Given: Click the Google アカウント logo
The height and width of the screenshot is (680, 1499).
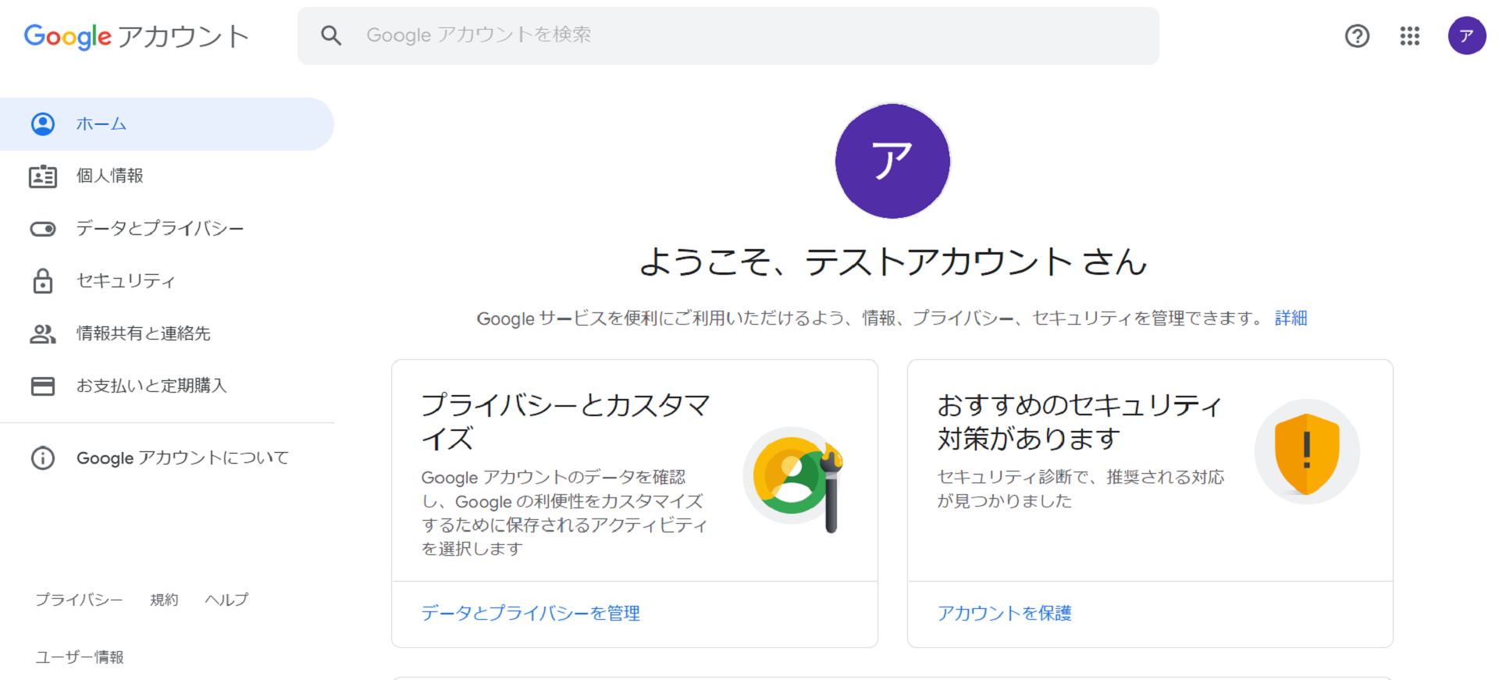Looking at the screenshot, I should (137, 36).
